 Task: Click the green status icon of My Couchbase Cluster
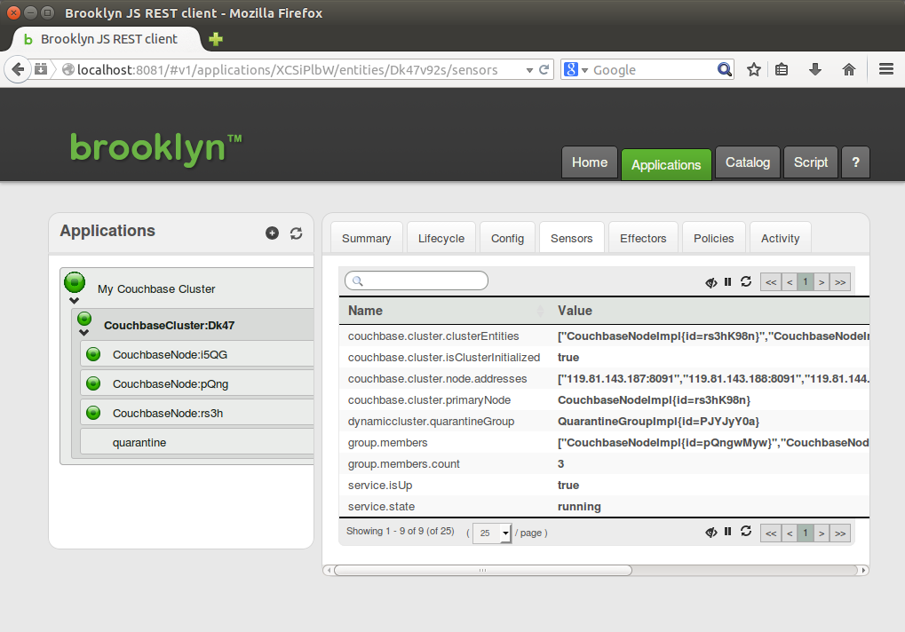tap(75, 282)
